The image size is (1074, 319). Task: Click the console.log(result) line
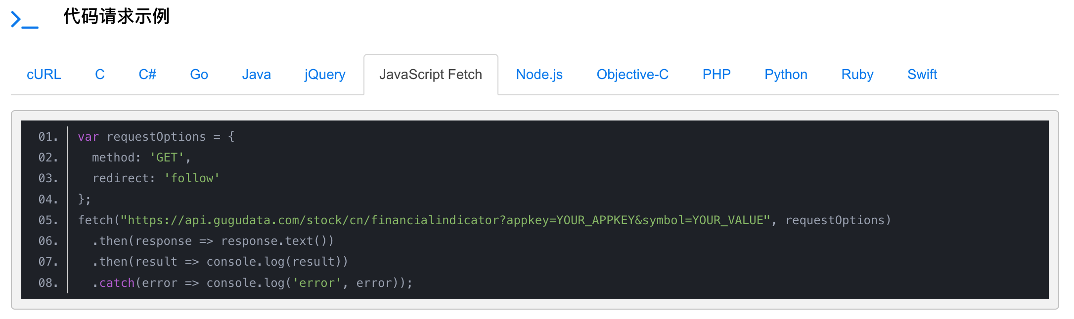[x=220, y=262]
